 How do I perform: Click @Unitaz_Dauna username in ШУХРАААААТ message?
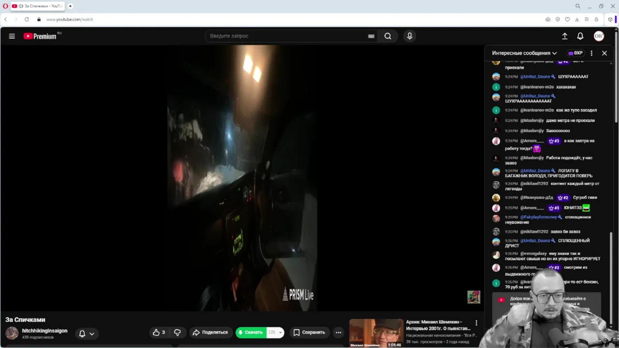coord(535,76)
